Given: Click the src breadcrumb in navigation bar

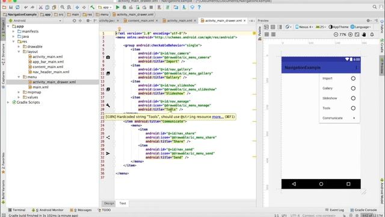Looking at the screenshot, I should point(58,14).
